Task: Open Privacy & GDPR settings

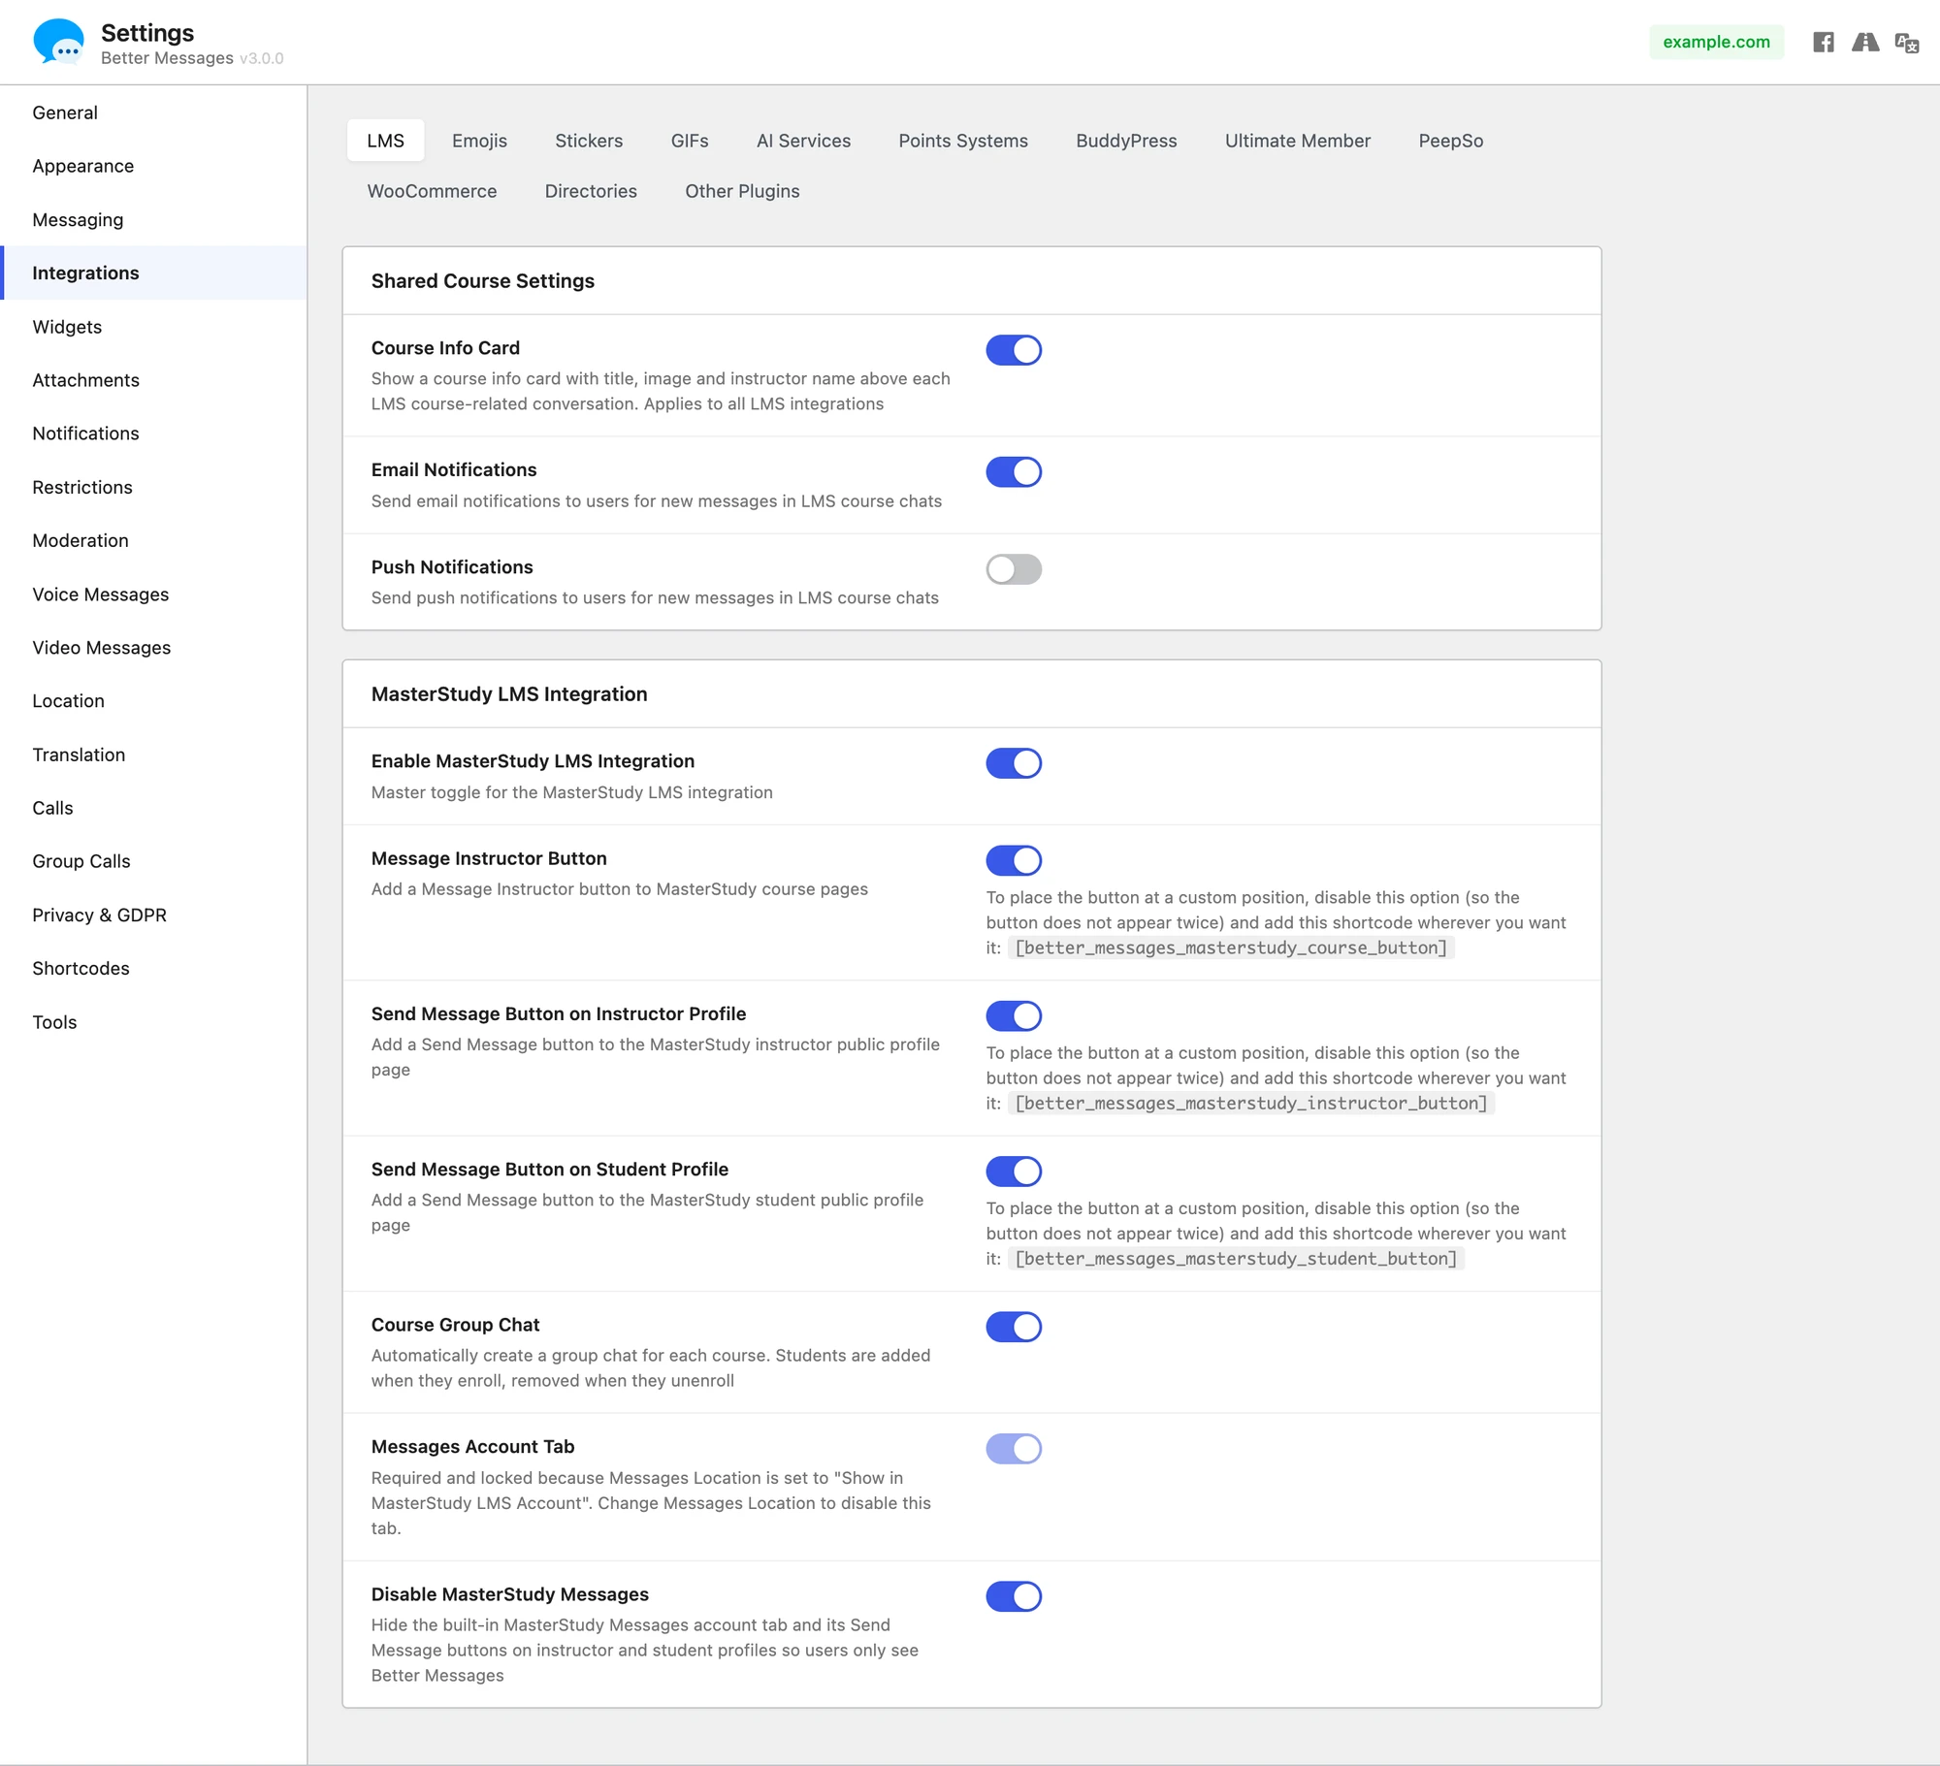Action: tap(153, 915)
